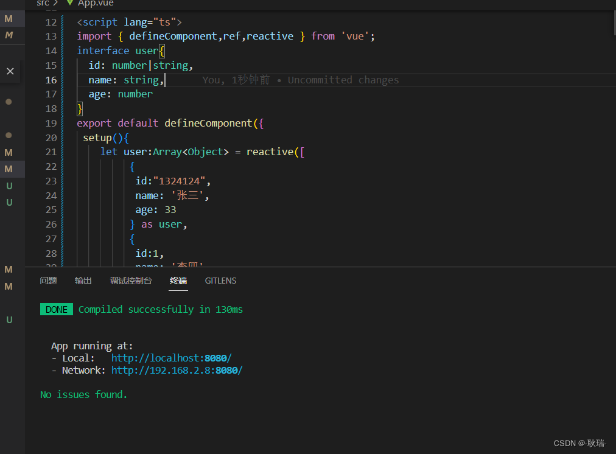Click 'Array<Object>' type on line 21
Image resolution: width=616 pixels, height=454 pixels.
[x=191, y=152]
